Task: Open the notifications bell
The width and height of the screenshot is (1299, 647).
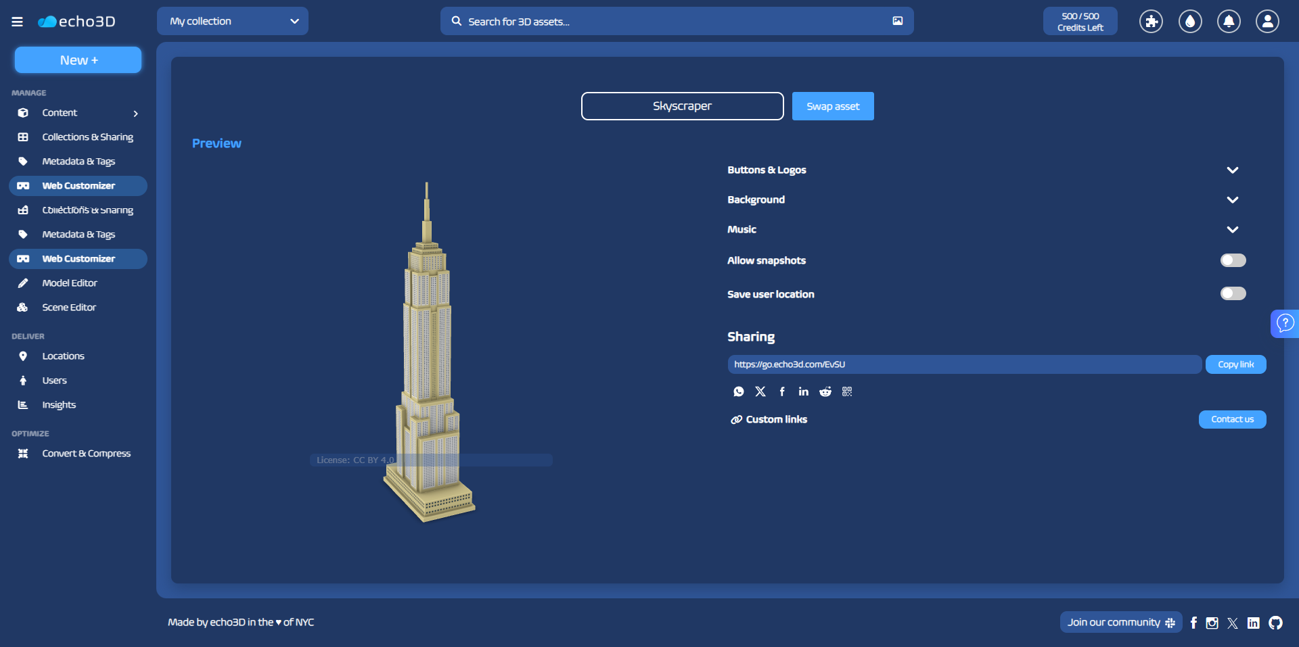Action: click(x=1229, y=22)
